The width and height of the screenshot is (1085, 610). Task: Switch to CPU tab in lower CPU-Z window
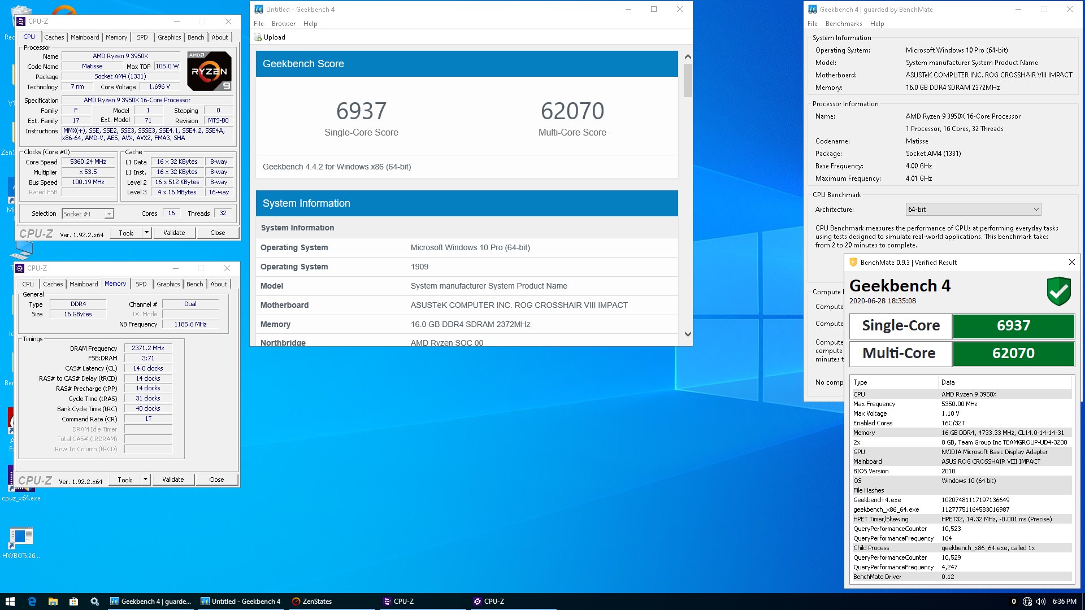(28, 284)
